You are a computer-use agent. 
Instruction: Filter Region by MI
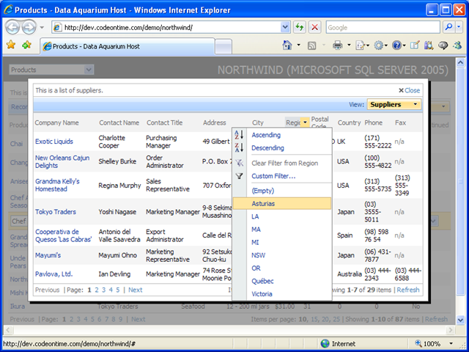point(255,243)
